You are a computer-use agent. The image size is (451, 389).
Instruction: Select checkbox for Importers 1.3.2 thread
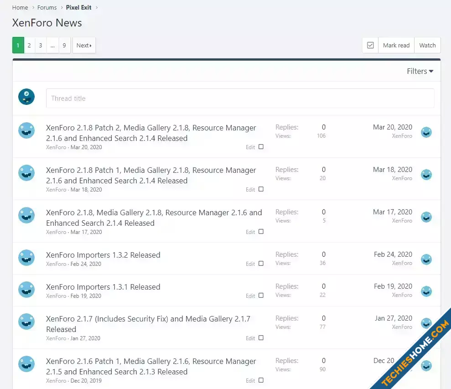pos(261,264)
